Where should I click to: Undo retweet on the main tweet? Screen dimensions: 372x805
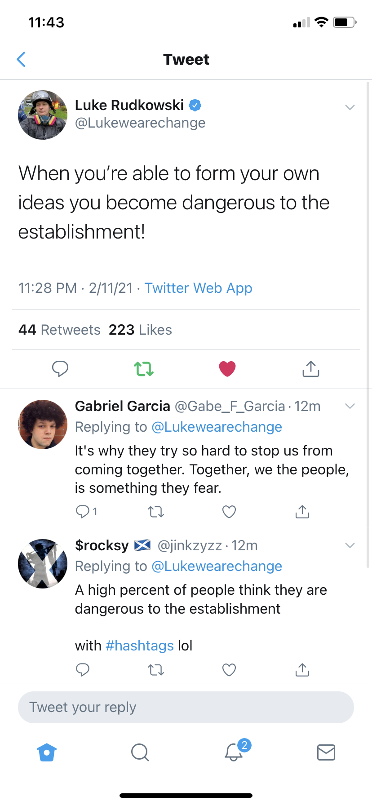point(144,369)
